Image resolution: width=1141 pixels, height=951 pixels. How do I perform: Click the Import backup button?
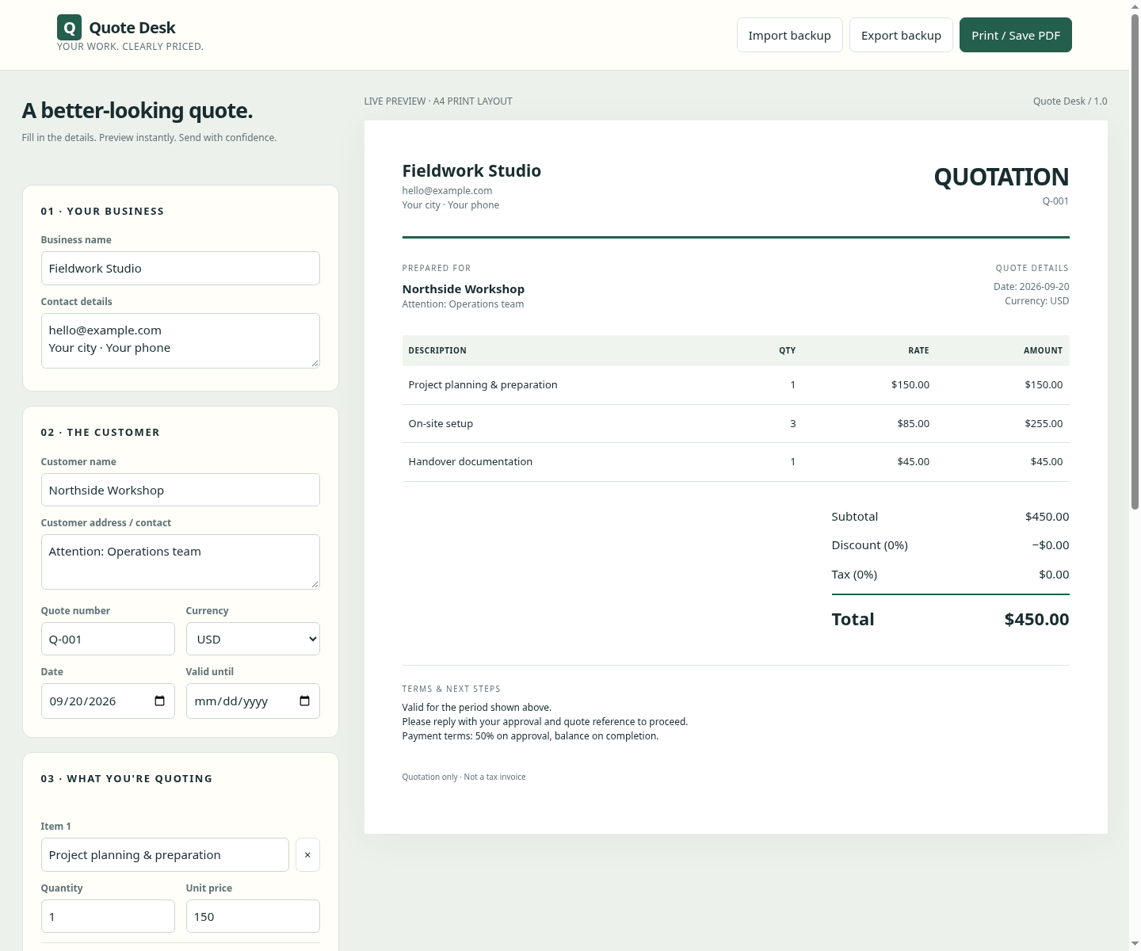789,35
